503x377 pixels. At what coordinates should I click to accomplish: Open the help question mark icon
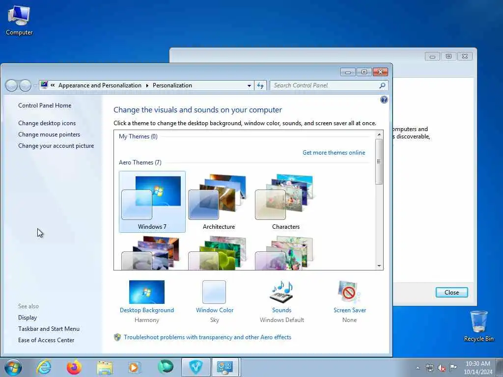tap(384, 100)
